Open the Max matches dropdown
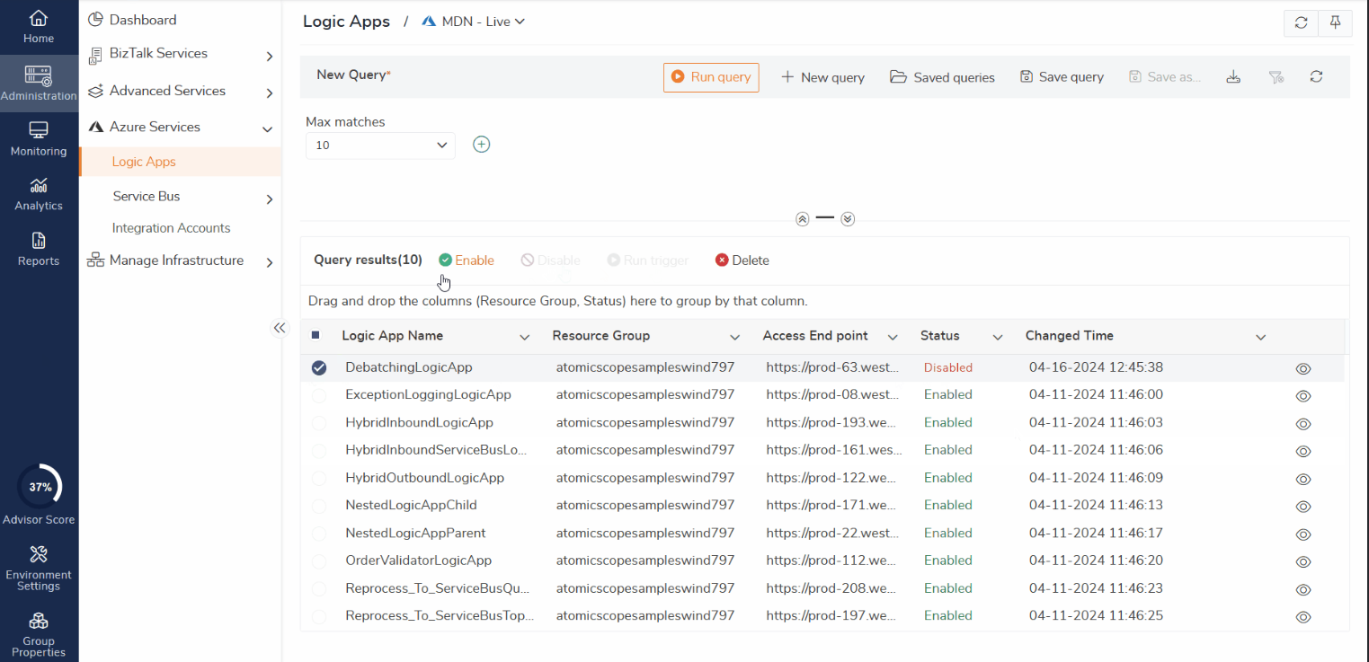The width and height of the screenshot is (1369, 662). click(x=380, y=145)
